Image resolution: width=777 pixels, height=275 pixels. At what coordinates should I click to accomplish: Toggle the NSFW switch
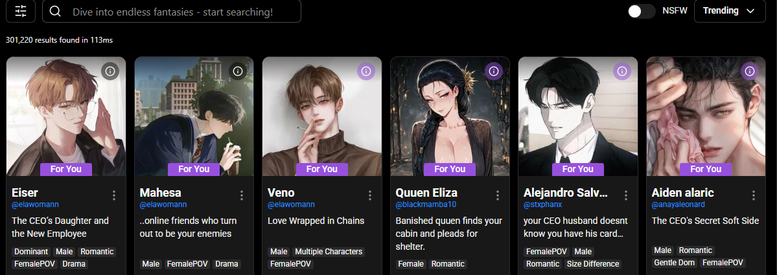pyautogui.click(x=641, y=11)
